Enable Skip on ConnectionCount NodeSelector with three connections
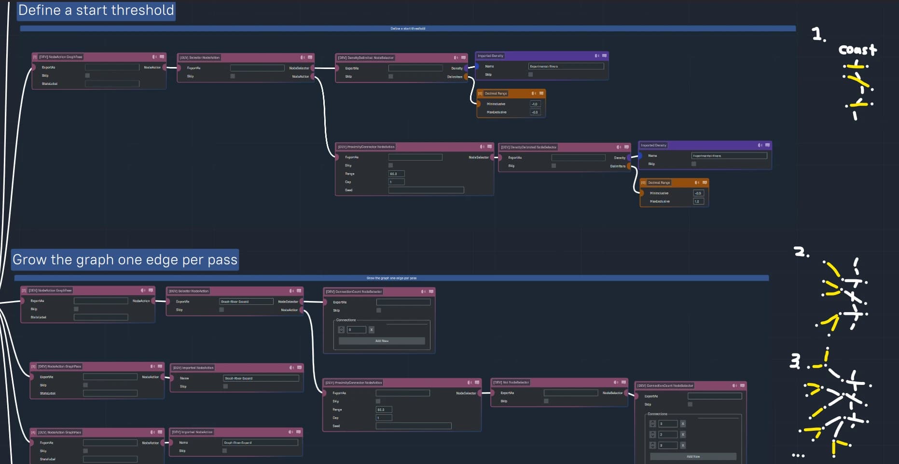899x464 pixels. [690, 404]
